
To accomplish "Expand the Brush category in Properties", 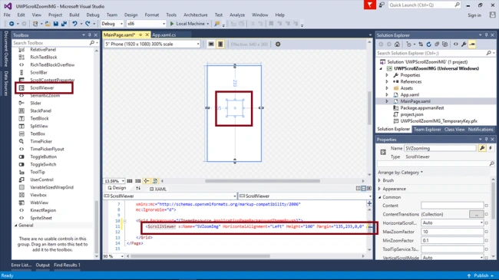I will 379,180.
